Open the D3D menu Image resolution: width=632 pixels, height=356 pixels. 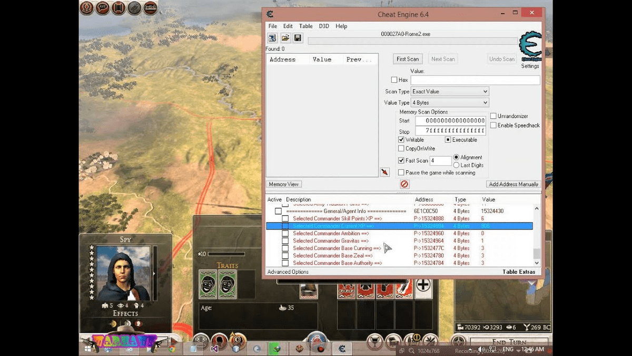click(323, 25)
